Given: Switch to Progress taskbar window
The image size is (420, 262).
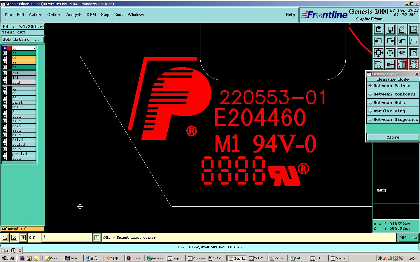Looking at the screenshot, I should (x=196, y=258).
